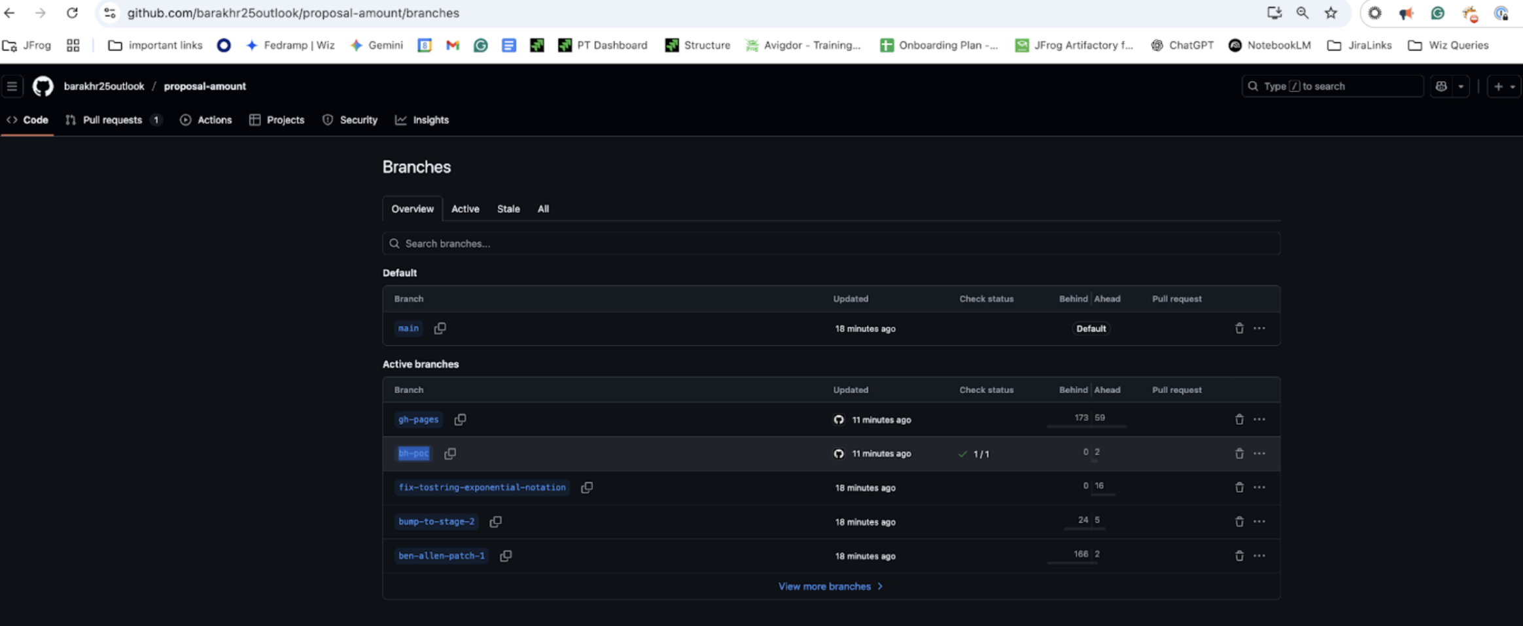Viewport: 1523px width, 626px height.
Task: Reload the page in browser
Action: click(72, 13)
